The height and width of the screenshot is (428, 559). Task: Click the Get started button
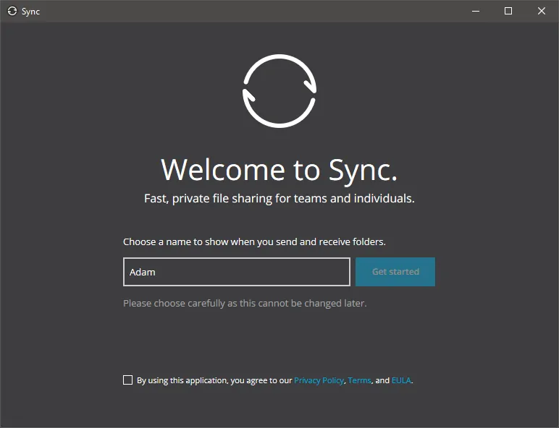pyautogui.click(x=395, y=272)
